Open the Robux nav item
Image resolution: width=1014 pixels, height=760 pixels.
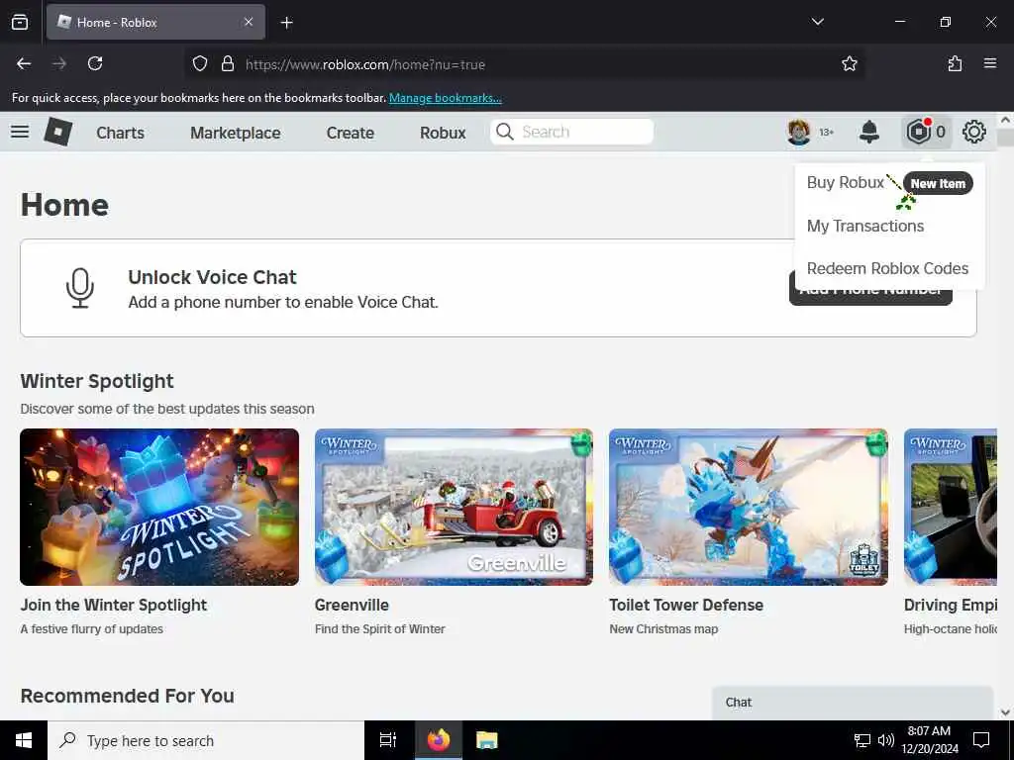443,133
